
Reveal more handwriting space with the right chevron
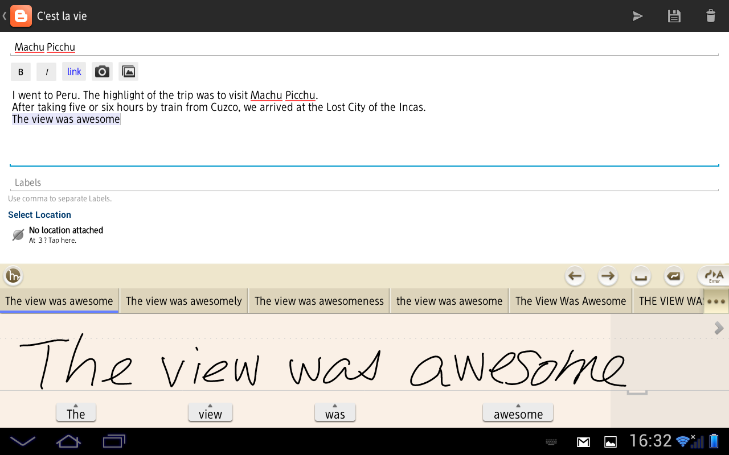coord(719,328)
